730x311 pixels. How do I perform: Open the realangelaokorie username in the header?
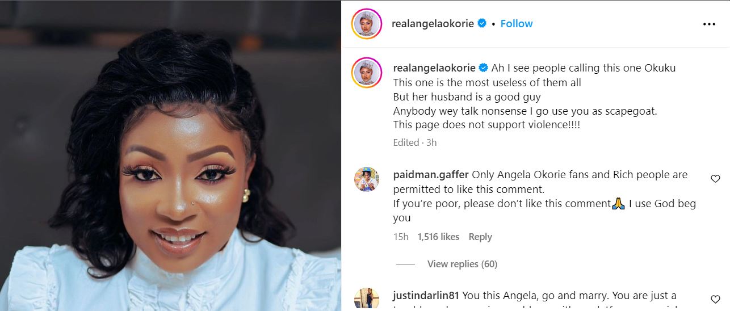[x=433, y=24]
